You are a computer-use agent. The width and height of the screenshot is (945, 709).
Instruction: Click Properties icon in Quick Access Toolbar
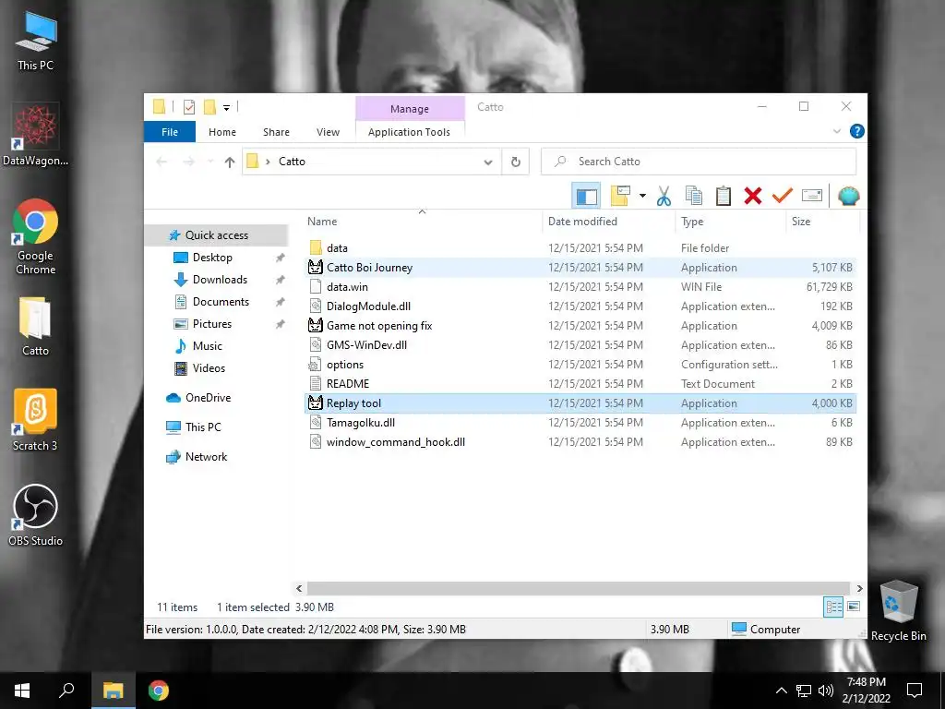(x=189, y=107)
